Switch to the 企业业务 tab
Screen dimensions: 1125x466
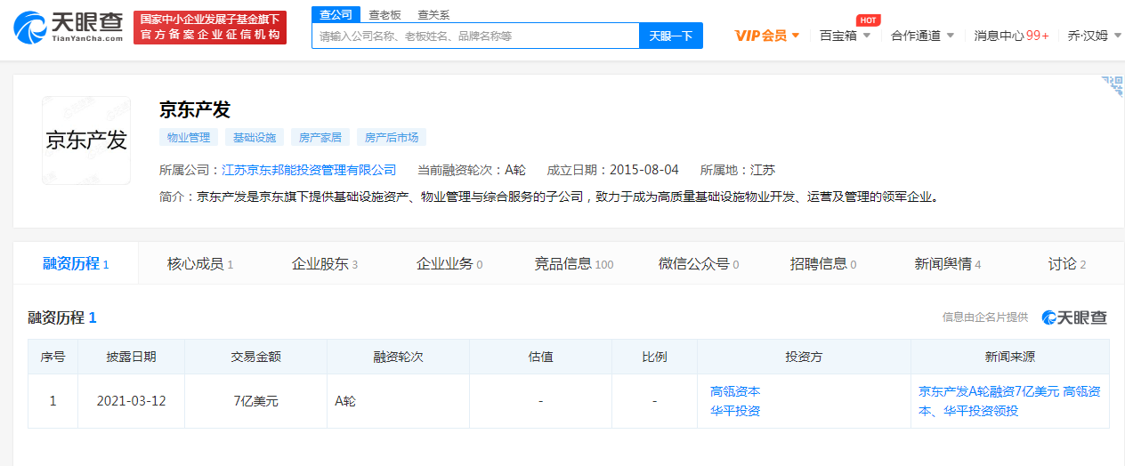click(x=449, y=263)
